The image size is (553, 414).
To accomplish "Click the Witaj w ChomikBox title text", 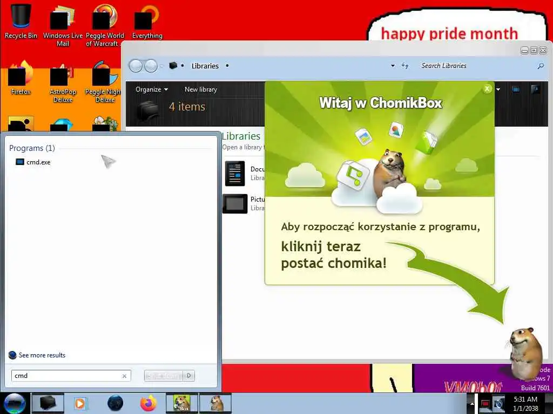I will click(x=381, y=103).
